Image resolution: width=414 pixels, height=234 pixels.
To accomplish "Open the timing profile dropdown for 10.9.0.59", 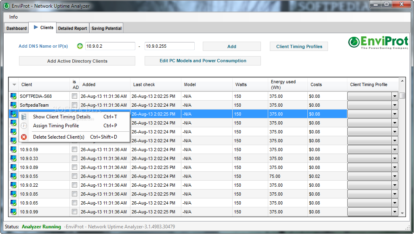I will pos(395,150).
